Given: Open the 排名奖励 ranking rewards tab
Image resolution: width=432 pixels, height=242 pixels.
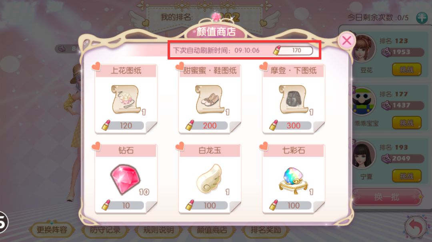Looking at the screenshot, I should [266, 230].
